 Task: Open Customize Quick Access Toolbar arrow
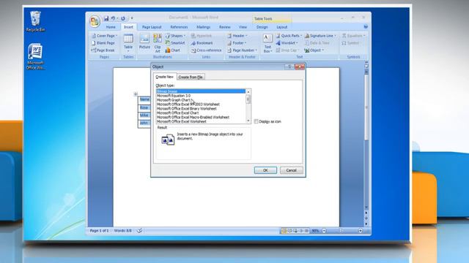point(132,18)
